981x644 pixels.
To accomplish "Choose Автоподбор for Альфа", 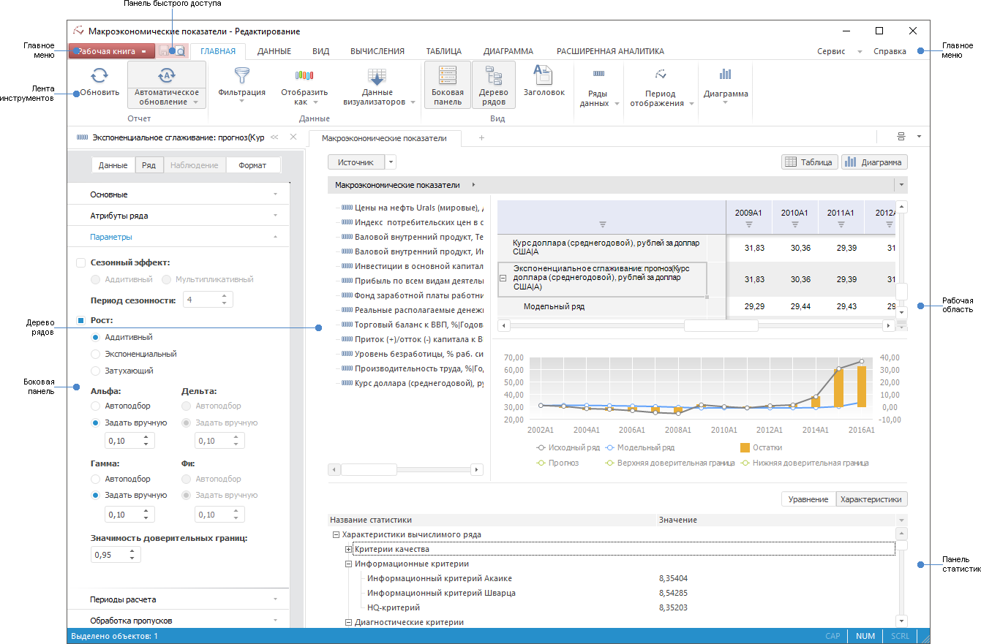I will coord(95,406).
